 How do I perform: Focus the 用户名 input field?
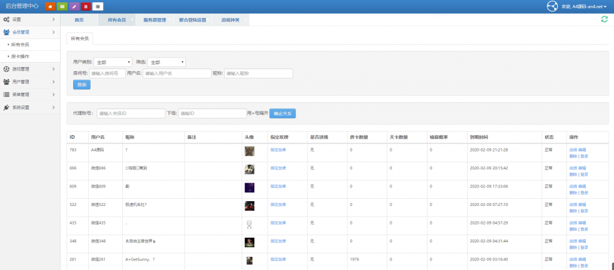(177, 74)
